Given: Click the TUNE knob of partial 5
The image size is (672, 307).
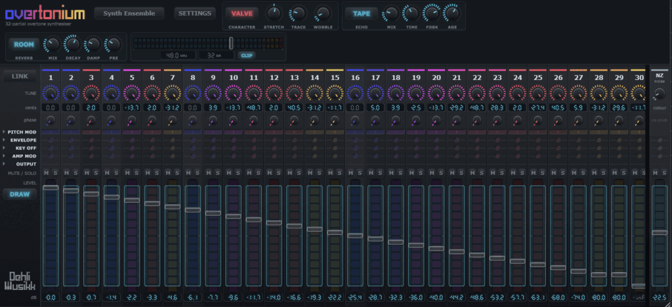Looking at the screenshot, I should tap(132, 93).
